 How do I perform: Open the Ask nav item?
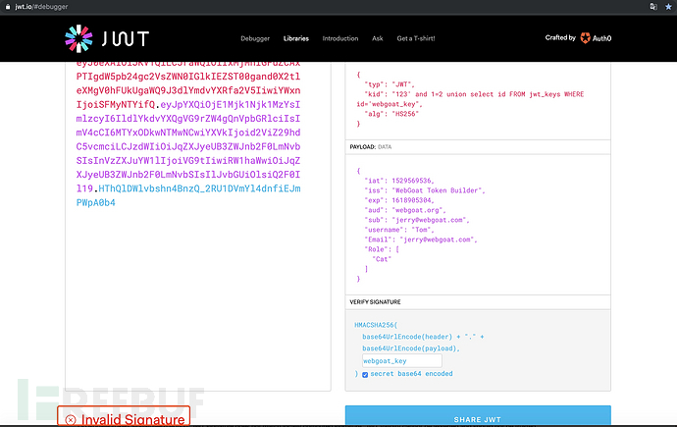point(378,38)
